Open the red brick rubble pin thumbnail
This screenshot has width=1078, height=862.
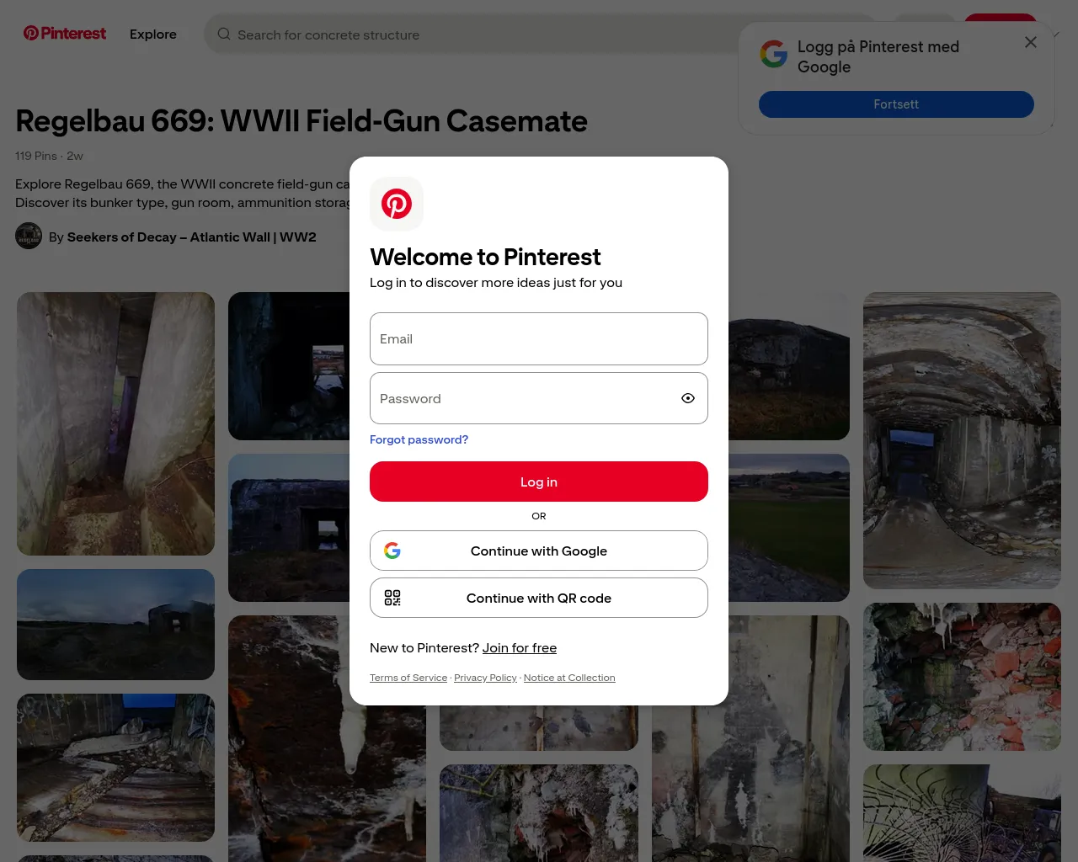(x=962, y=677)
